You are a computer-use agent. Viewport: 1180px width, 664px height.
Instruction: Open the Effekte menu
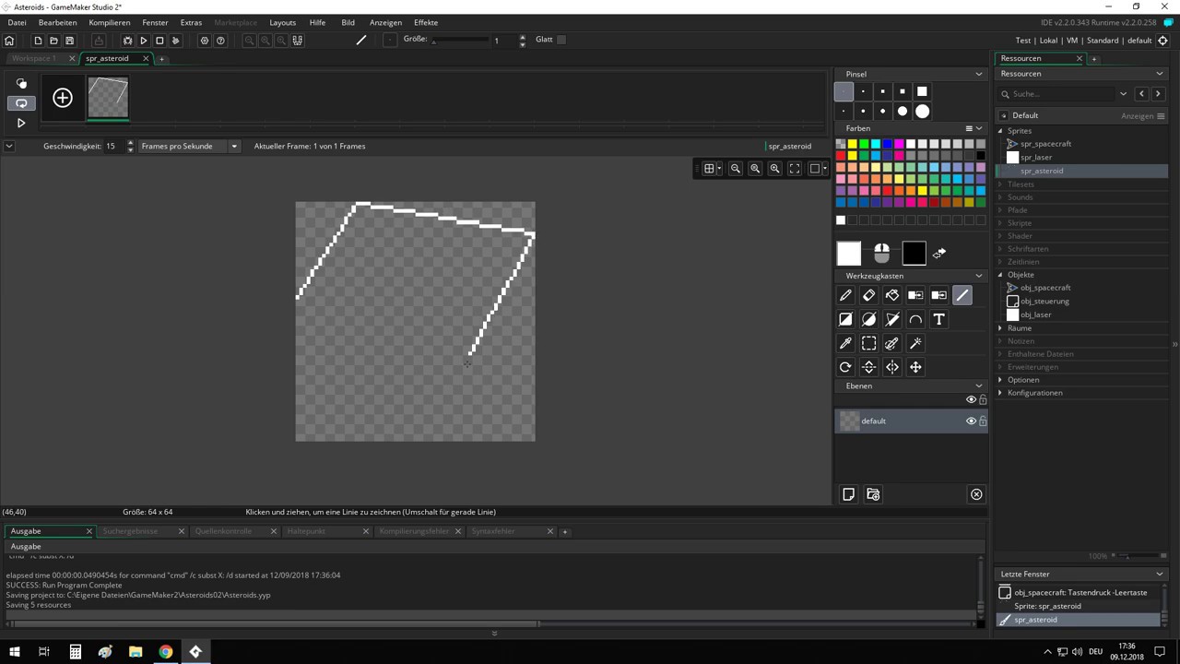[x=426, y=22]
